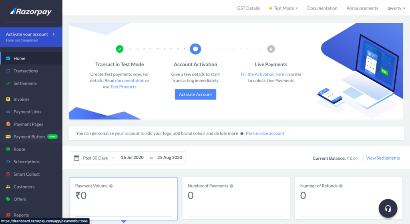The width and height of the screenshot is (410, 224).
Task: Open the qwerty account menu
Action: (x=396, y=8)
